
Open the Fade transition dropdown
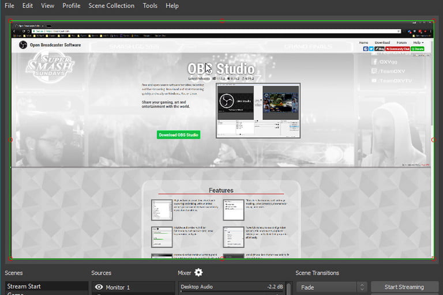[x=326, y=287]
